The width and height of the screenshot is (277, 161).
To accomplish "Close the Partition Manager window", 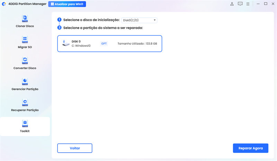I will [273, 4].
